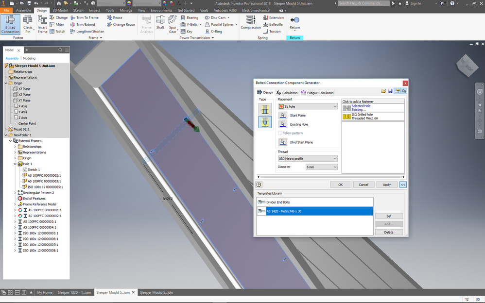Open the ISO Metric profile thread dropdown
This screenshot has width=485, height=303.
pyautogui.click(x=308, y=159)
